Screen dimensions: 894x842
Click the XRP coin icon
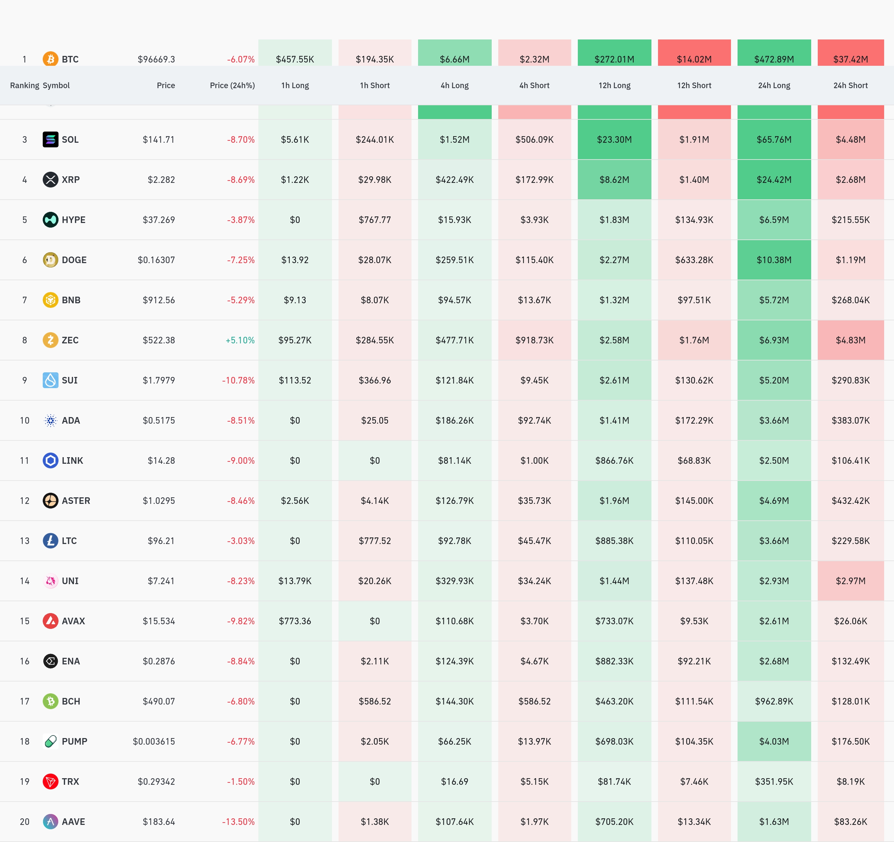tap(50, 180)
